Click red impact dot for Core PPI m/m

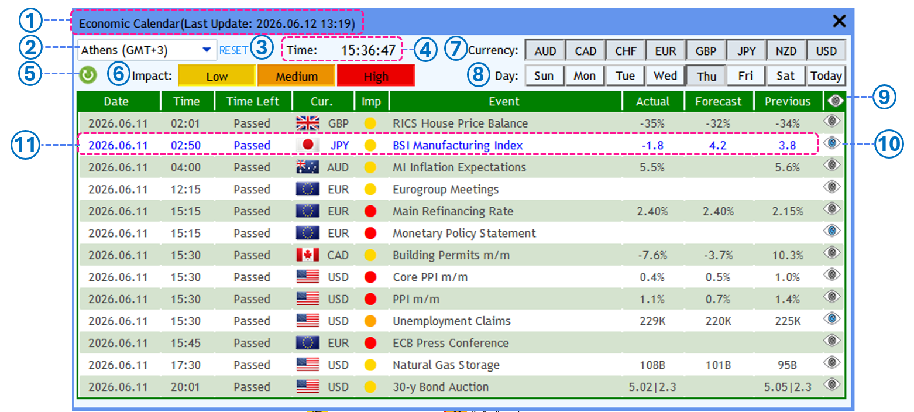(x=370, y=277)
